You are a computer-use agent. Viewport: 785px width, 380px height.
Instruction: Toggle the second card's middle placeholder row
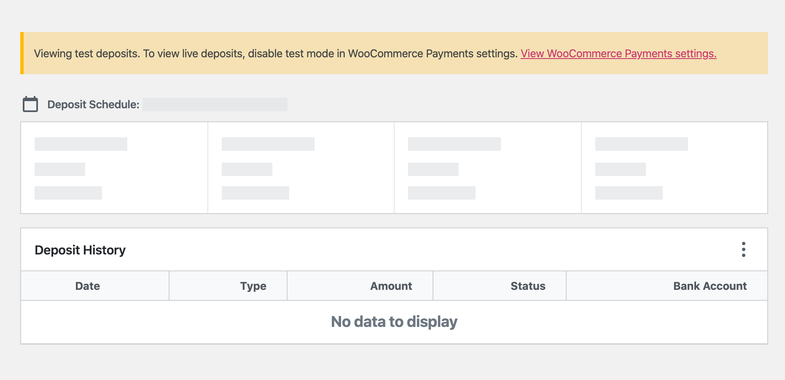click(247, 170)
